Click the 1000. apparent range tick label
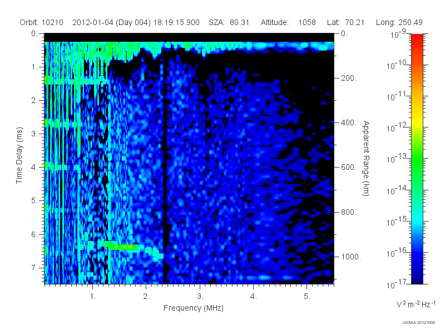Viewport: 445px width, 334px height. (x=351, y=257)
